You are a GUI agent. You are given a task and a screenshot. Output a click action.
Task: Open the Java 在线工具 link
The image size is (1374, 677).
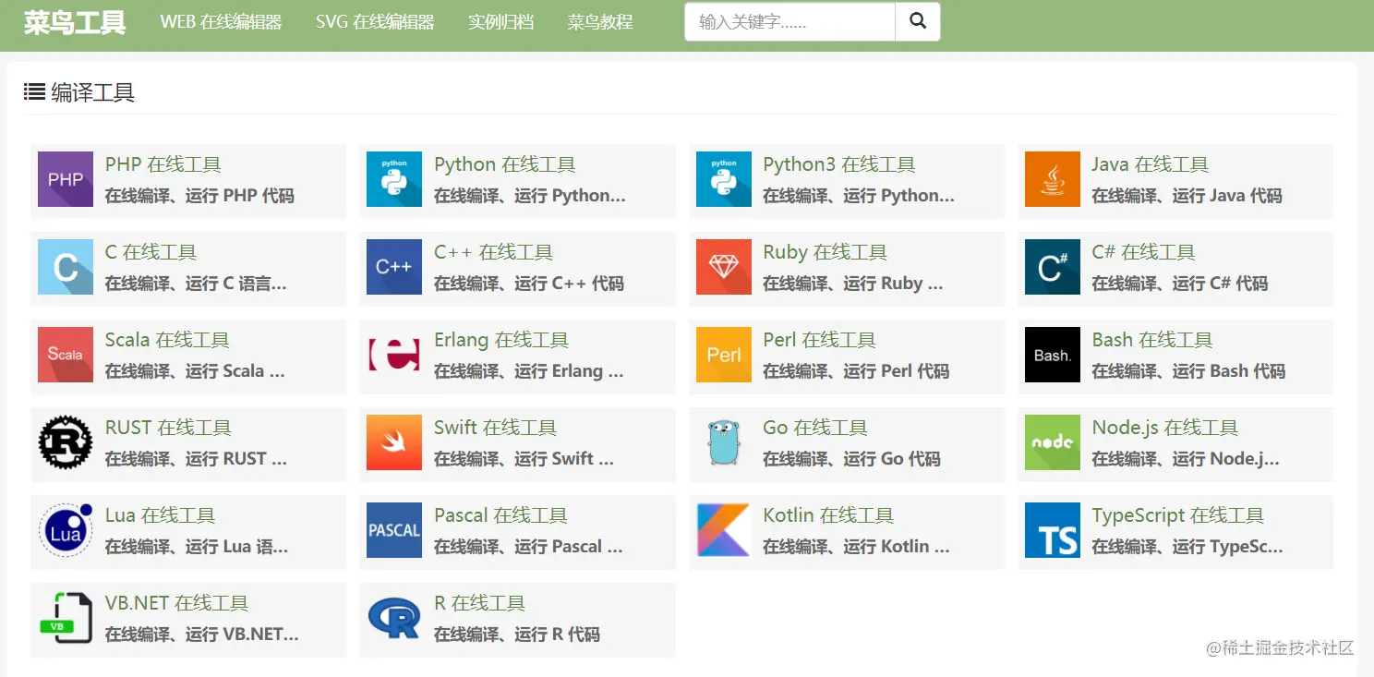1151,164
